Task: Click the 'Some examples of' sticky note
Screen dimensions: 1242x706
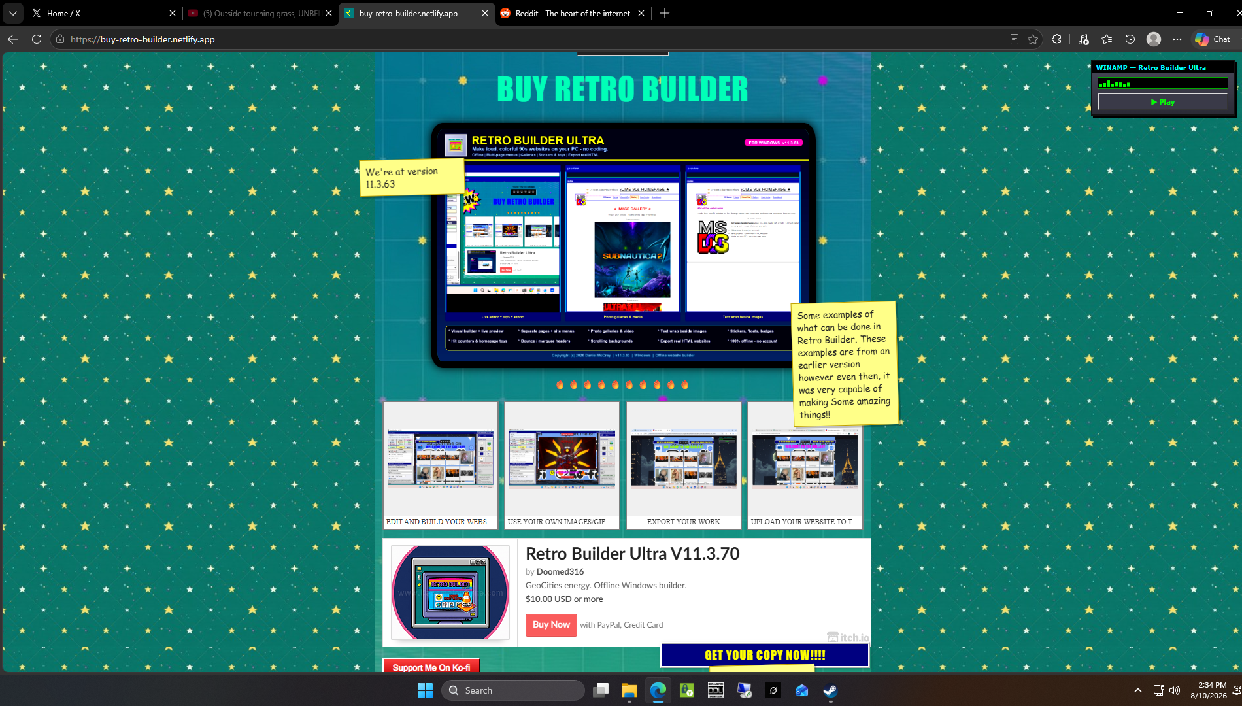Action: tap(845, 364)
